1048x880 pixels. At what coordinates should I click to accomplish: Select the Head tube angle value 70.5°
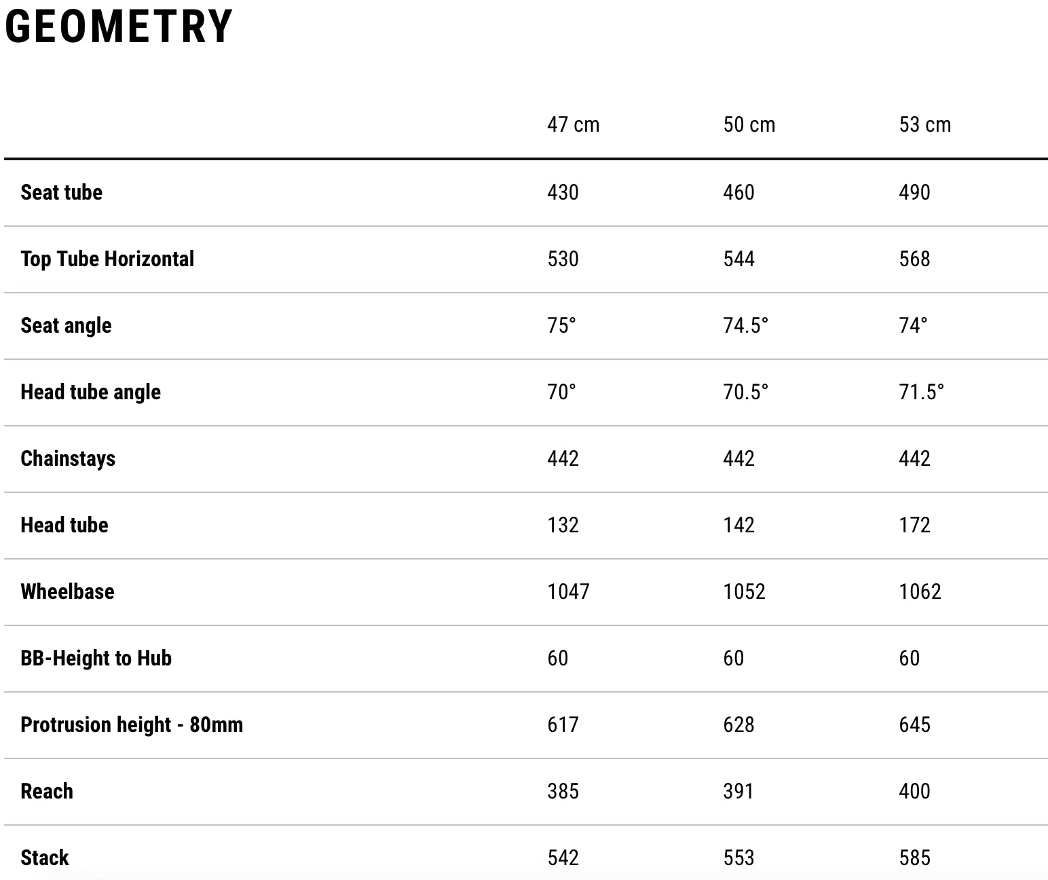pyautogui.click(x=745, y=392)
